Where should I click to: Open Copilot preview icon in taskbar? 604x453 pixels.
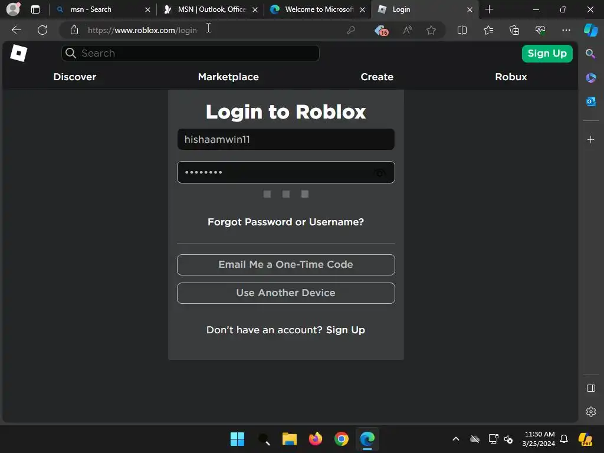point(586,439)
